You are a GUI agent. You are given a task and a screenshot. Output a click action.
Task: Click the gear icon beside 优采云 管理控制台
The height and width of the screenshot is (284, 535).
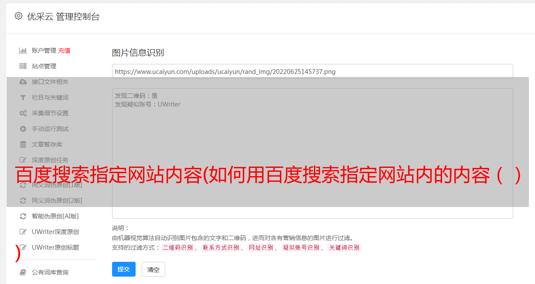[x=18, y=16]
